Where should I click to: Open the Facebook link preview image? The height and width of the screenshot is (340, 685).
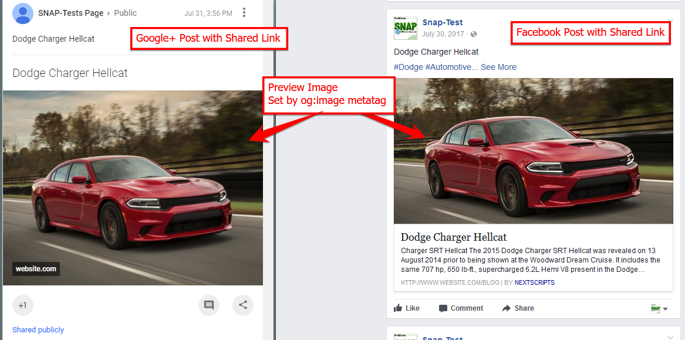pyautogui.click(x=534, y=151)
